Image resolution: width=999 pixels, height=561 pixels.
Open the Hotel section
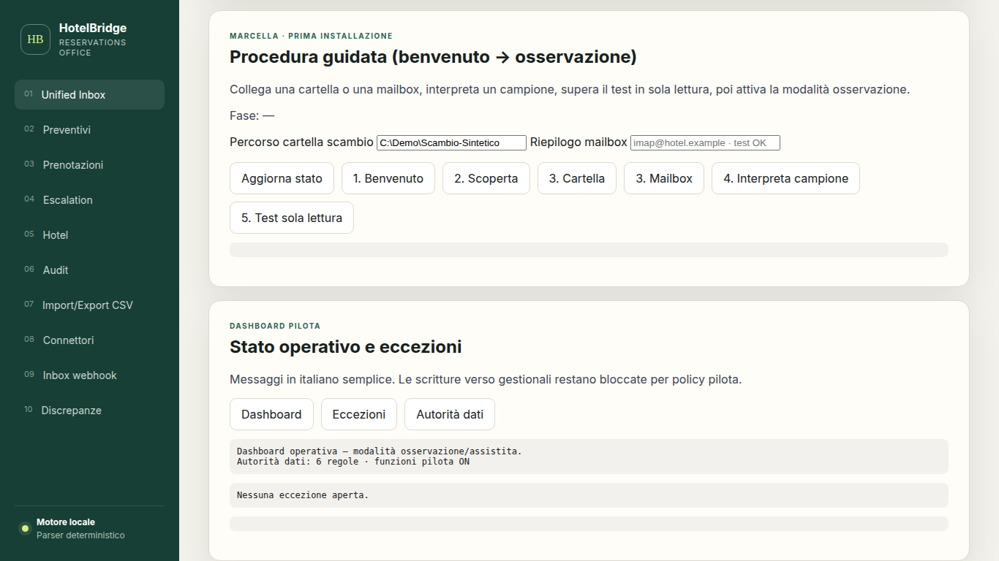89,235
